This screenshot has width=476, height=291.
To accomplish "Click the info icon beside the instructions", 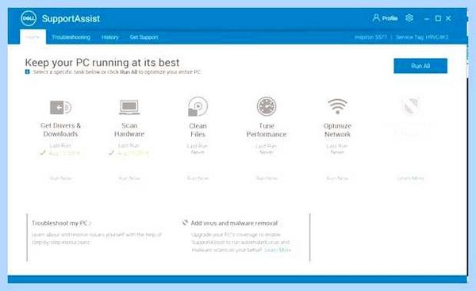I will [27, 72].
